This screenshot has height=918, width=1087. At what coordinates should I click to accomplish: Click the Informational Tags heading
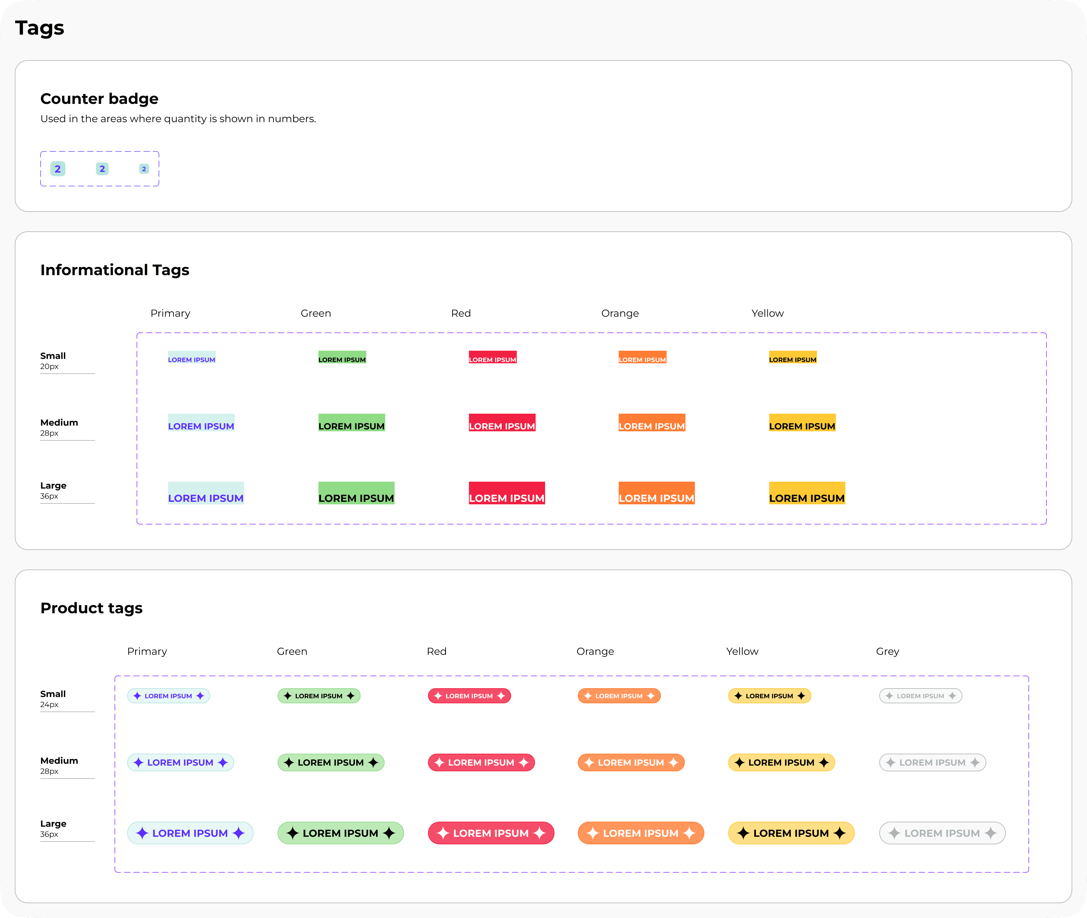coord(115,270)
